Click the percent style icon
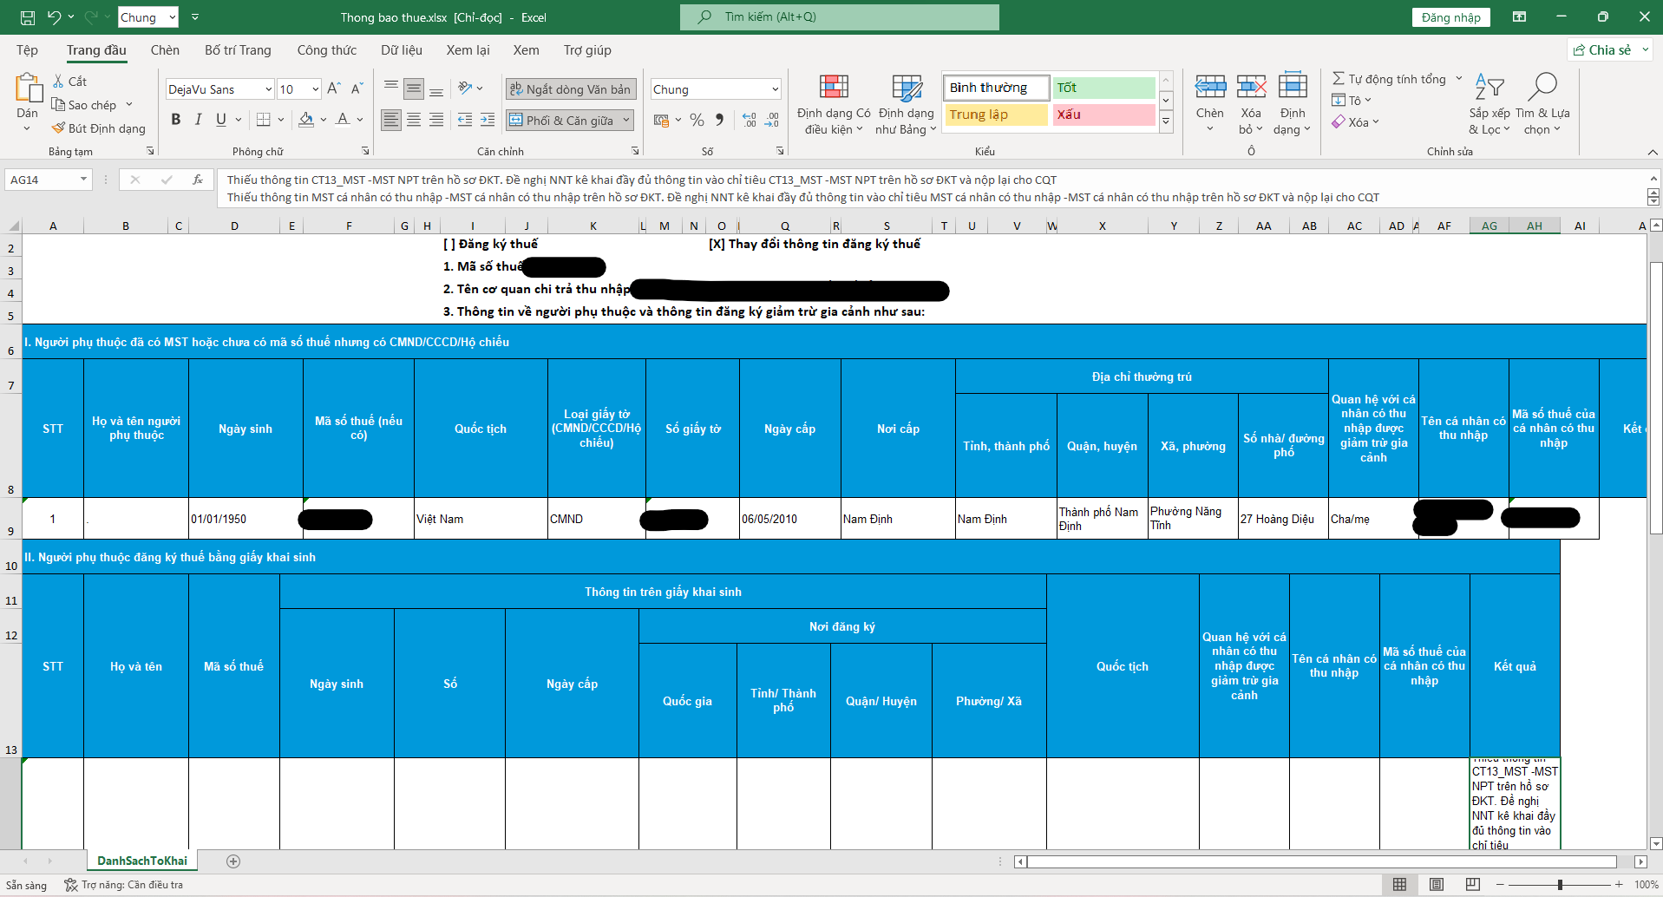The height and width of the screenshot is (897, 1663). 697,120
